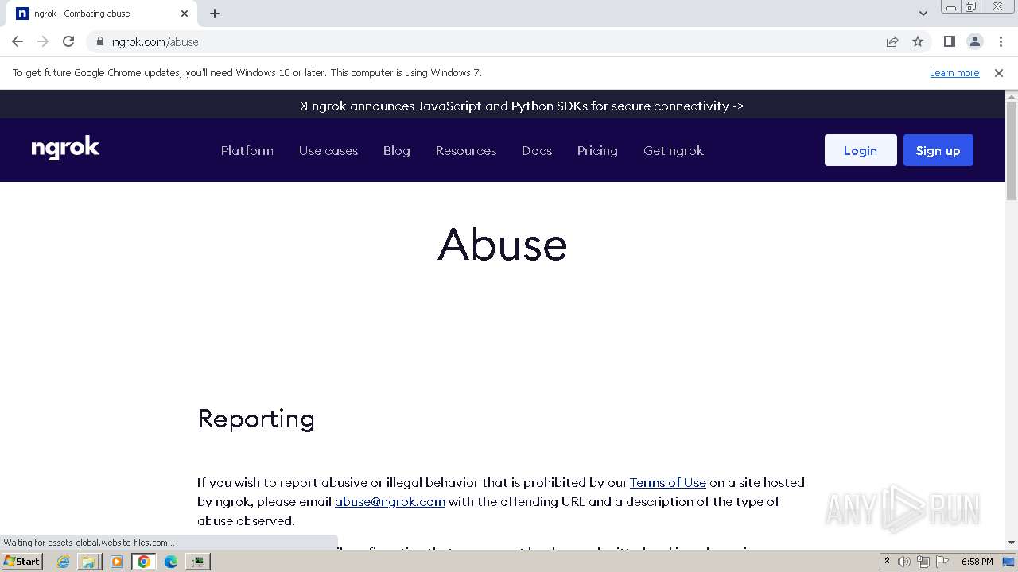Click the page vertical scrollbar thumb
The height and width of the screenshot is (572, 1018).
1012,151
